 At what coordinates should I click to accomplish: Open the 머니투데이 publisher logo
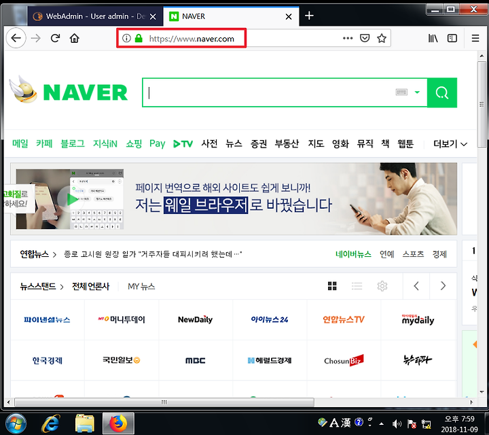pos(122,319)
